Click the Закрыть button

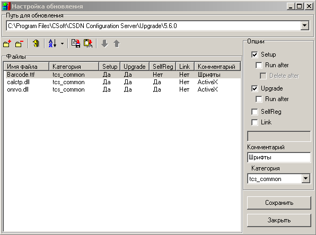point(279,220)
